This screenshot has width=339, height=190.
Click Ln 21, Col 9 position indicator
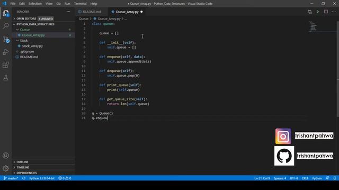pyautogui.click(x=262, y=178)
